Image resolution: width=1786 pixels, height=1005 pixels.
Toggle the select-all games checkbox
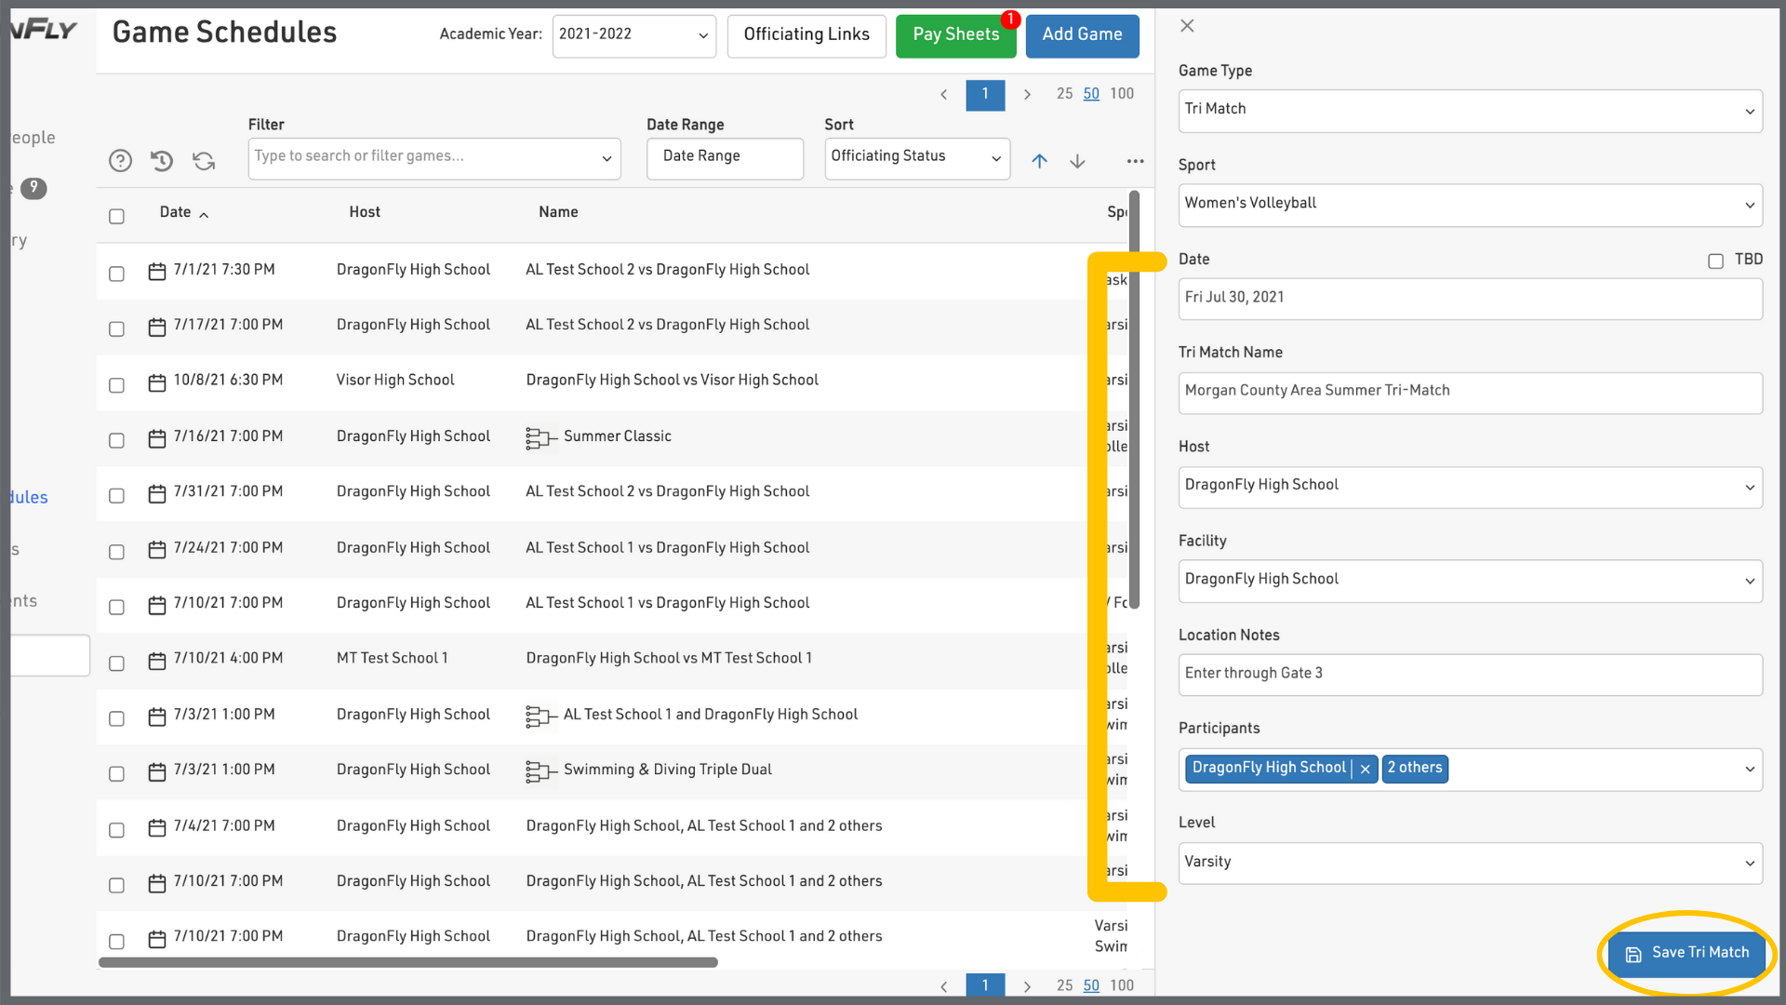coord(116,216)
